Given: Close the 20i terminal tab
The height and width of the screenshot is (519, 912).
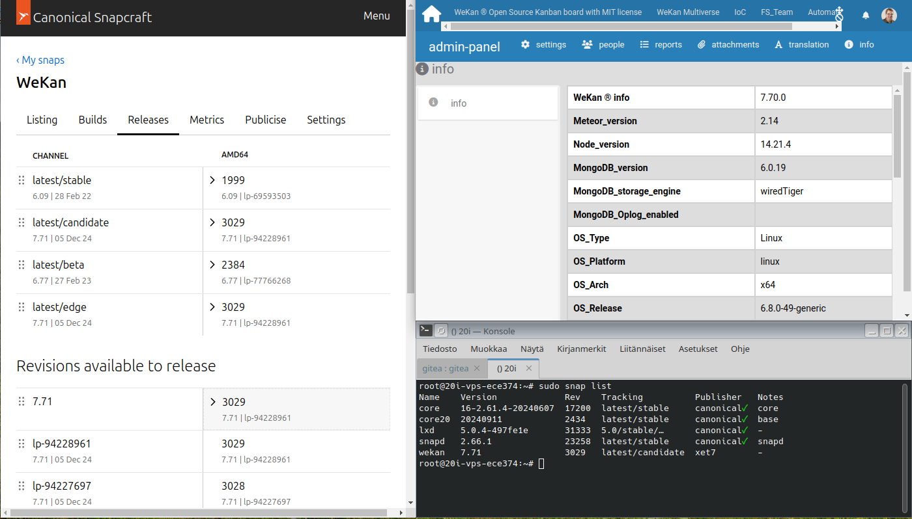Looking at the screenshot, I should [530, 368].
